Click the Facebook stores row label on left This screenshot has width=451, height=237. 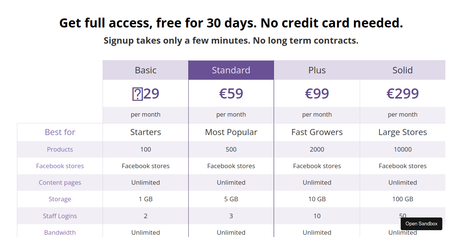coord(60,166)
